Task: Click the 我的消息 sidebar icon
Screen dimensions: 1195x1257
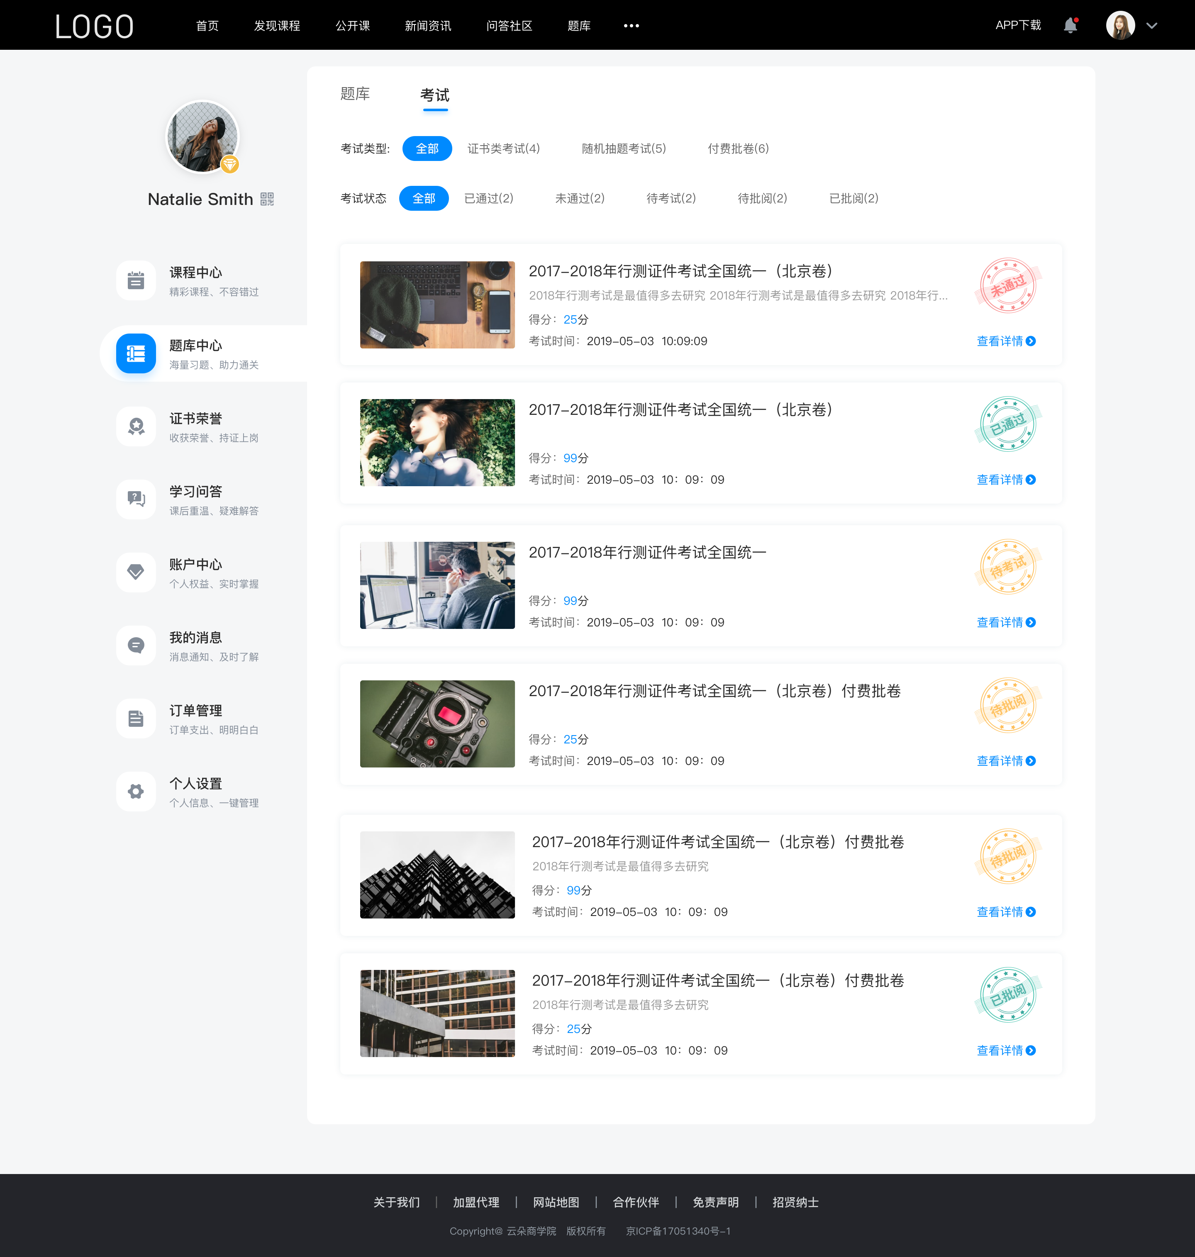Action: [x=135, y=646]
